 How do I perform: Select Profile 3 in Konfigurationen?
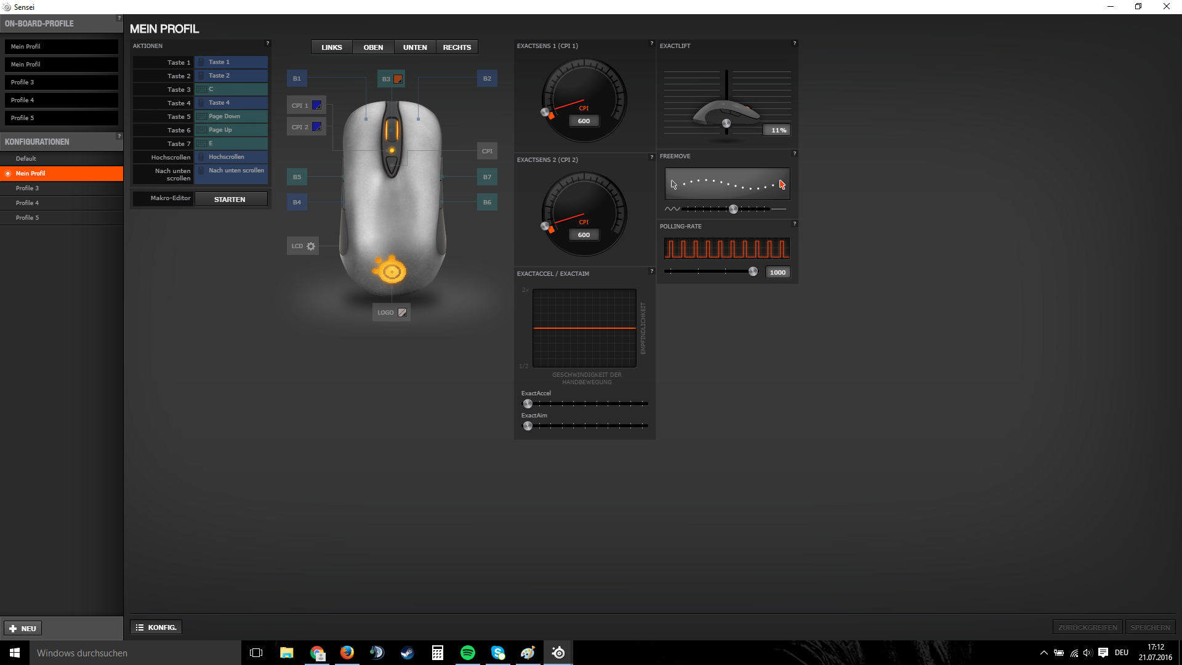[x=62, y=188]
